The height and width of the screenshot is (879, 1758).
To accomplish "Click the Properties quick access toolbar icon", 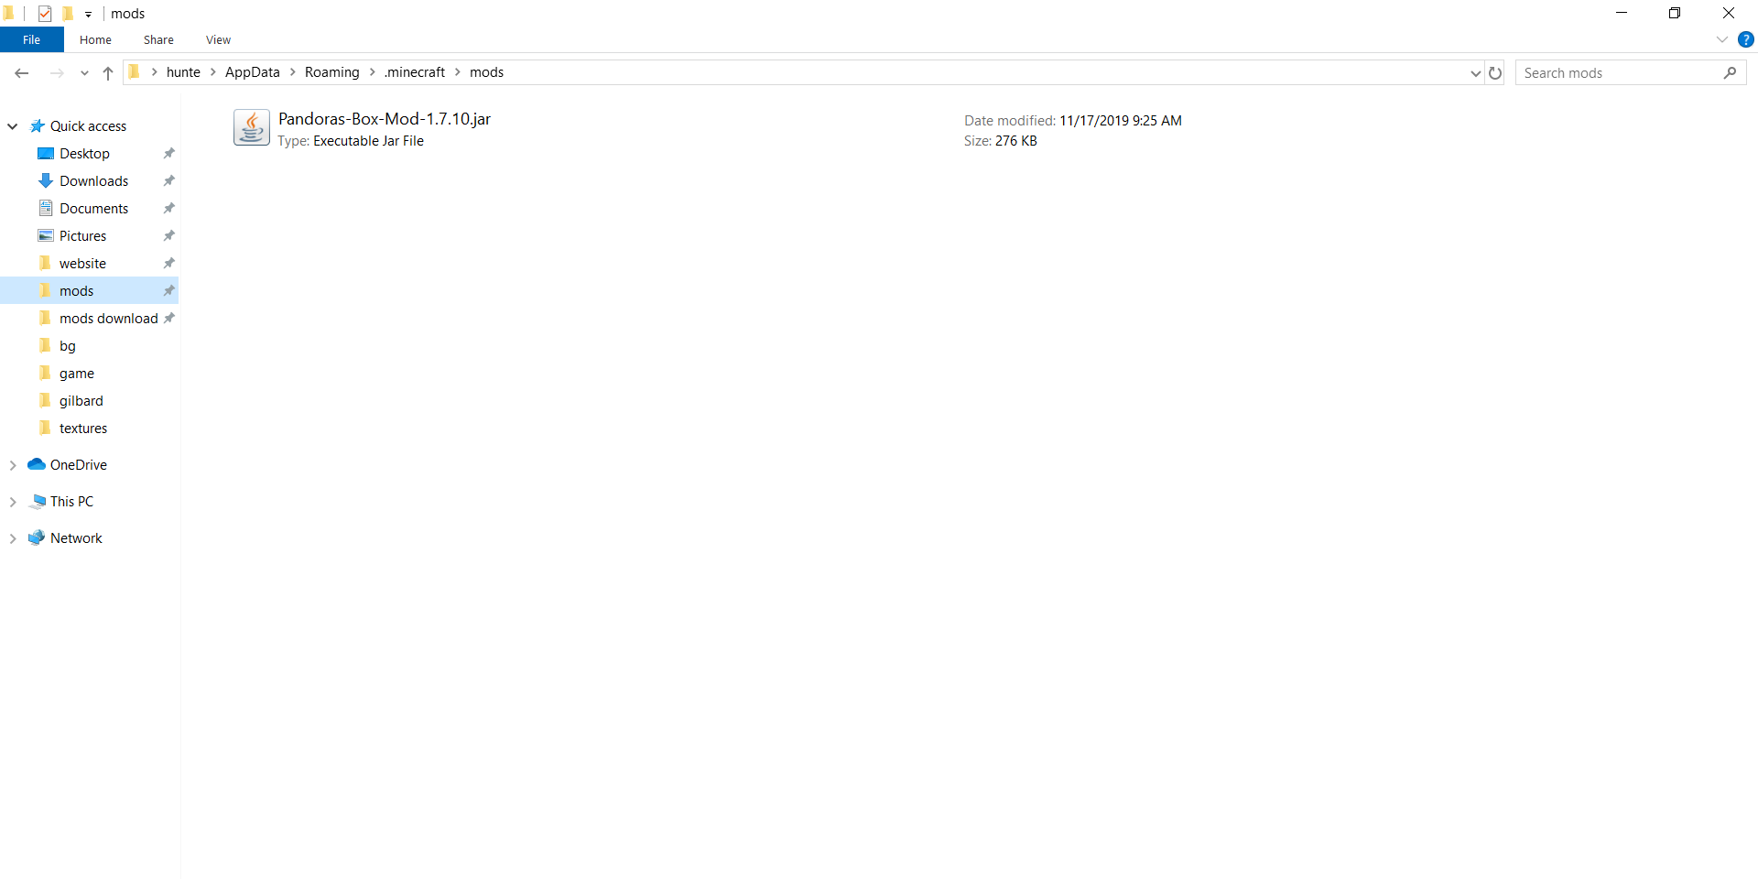I will [45, 14].
